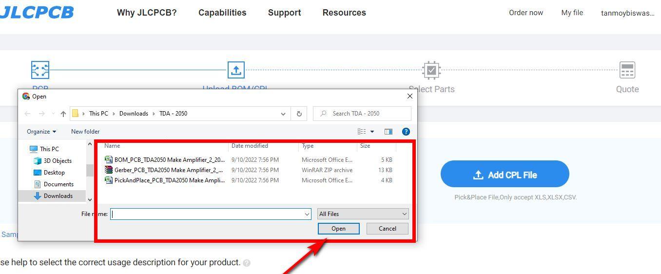
Task: Click TDA - 2050 in address breadcrumb
Action: tap(173, 114)
